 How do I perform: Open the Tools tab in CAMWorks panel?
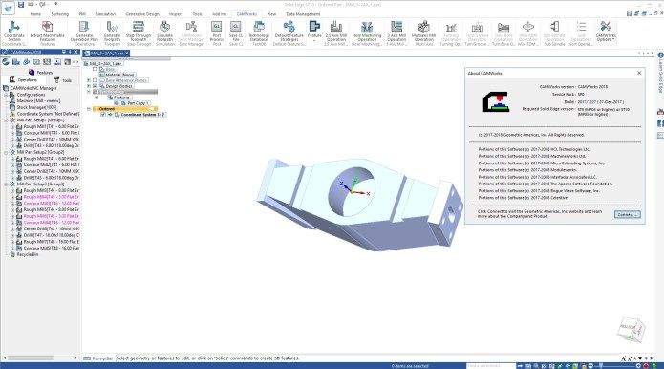(x=63, y=80)
